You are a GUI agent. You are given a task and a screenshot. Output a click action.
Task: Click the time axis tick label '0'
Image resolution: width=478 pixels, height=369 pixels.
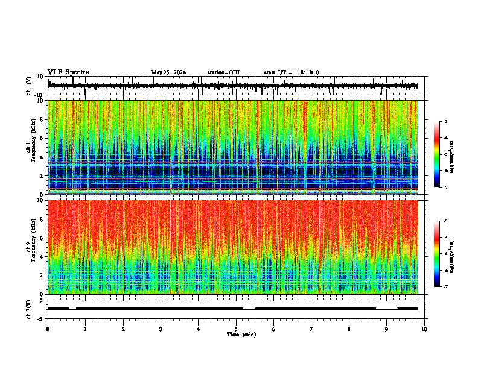coord(48,329)
